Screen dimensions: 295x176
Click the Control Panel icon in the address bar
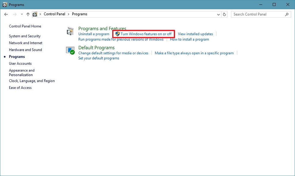(x=35, y=14)
